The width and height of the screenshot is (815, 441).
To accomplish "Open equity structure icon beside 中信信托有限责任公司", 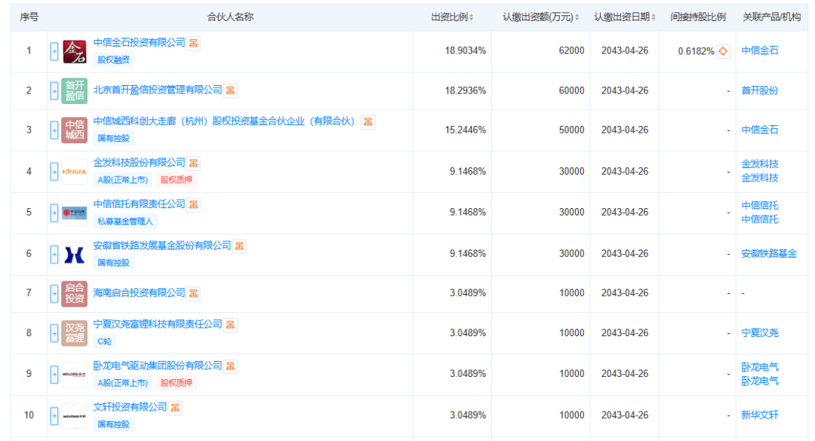I will click(x=193, y=204).
